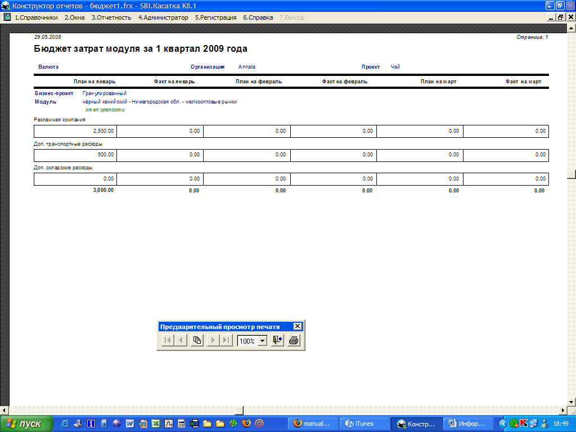Jump to last page in print preview toolbar
This screenshot has width=576, height=432.
click(226, 340)
